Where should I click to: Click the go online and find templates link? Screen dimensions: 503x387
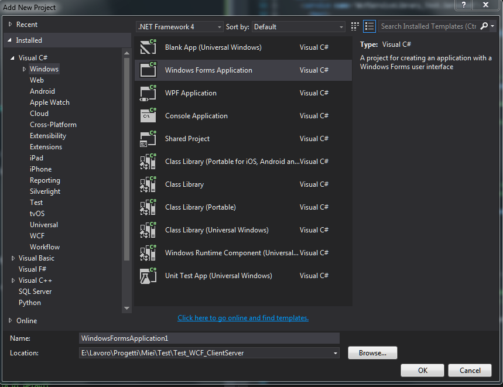pyautogui.click(x=243, y=318)
